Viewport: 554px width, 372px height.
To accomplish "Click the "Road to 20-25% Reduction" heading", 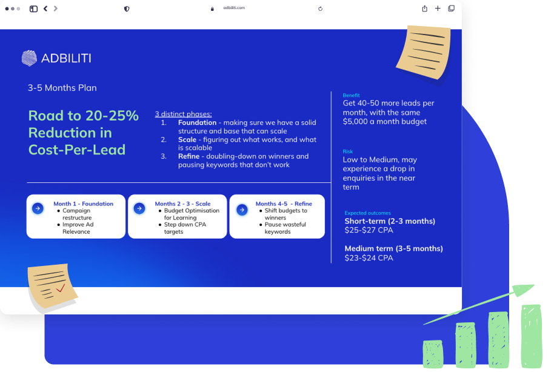I will [84, 133].
